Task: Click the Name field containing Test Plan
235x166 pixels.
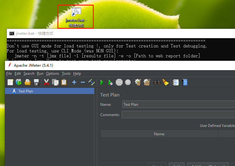Action: click(x=179, y=105)
